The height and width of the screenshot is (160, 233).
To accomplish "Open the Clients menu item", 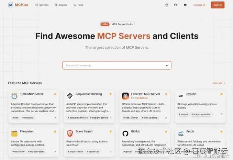I will pos(61,5).
